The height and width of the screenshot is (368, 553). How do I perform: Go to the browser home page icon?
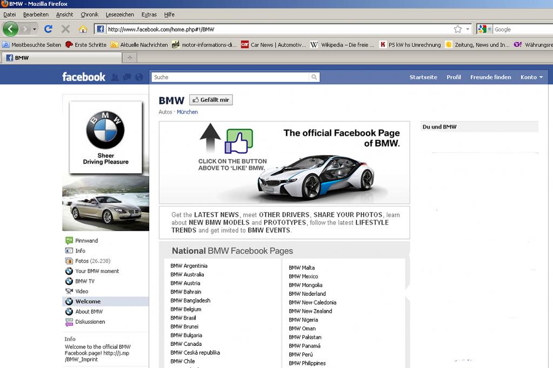tap(83, 29)
